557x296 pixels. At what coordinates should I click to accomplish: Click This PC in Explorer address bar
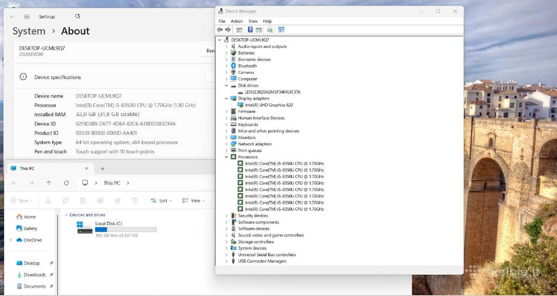click(112, 183)
